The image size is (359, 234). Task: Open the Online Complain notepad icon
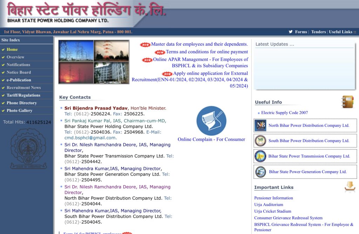tap(211, 121)
